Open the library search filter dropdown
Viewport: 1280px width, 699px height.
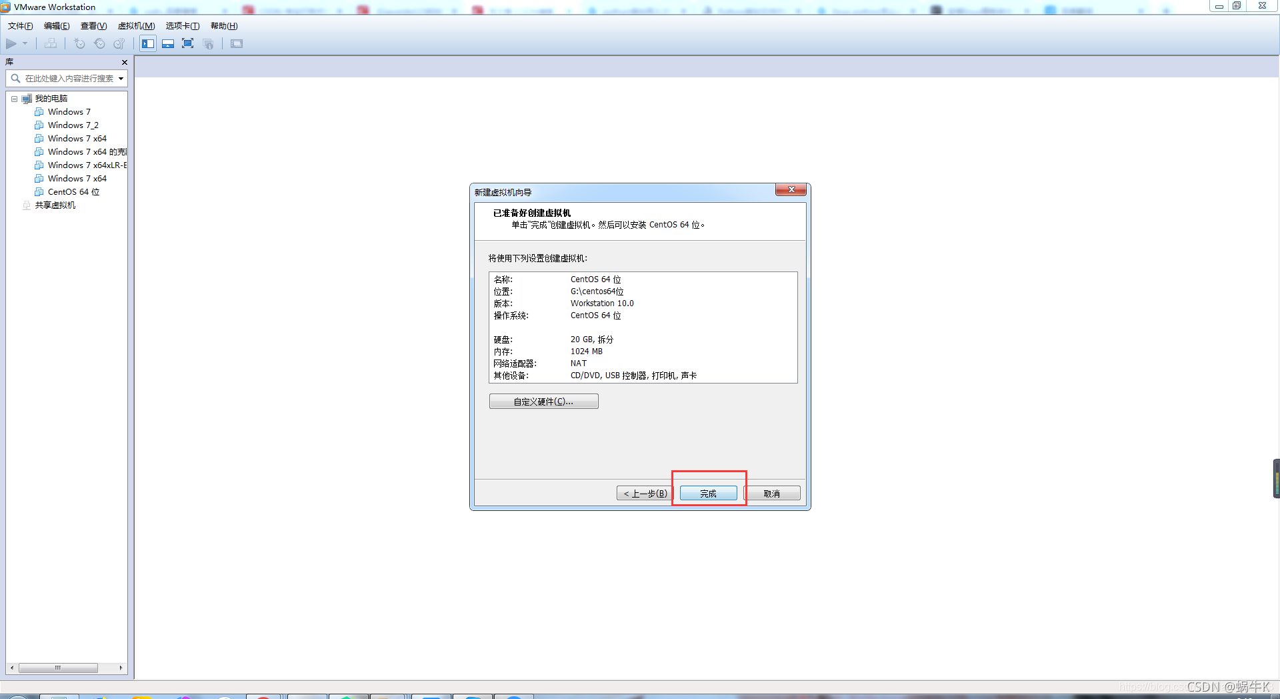pos(121,79)
